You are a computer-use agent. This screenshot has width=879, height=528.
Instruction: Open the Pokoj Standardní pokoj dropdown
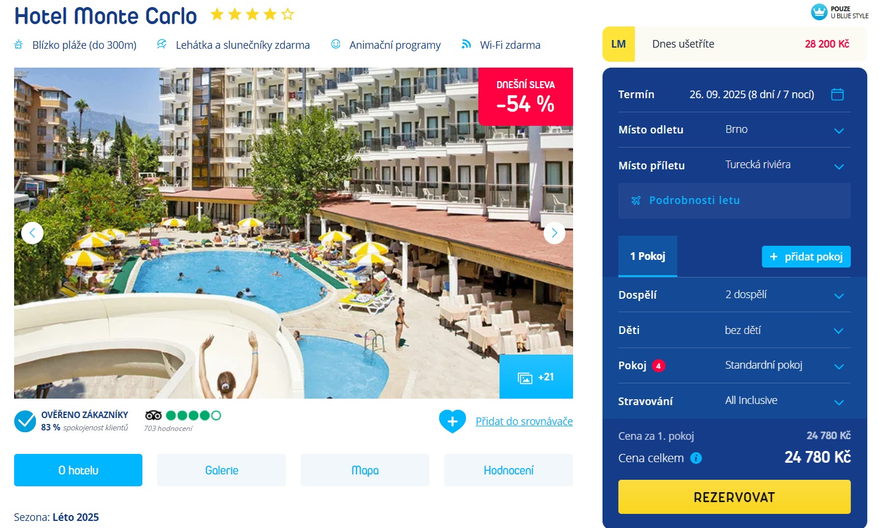click(x=734, y=365)
